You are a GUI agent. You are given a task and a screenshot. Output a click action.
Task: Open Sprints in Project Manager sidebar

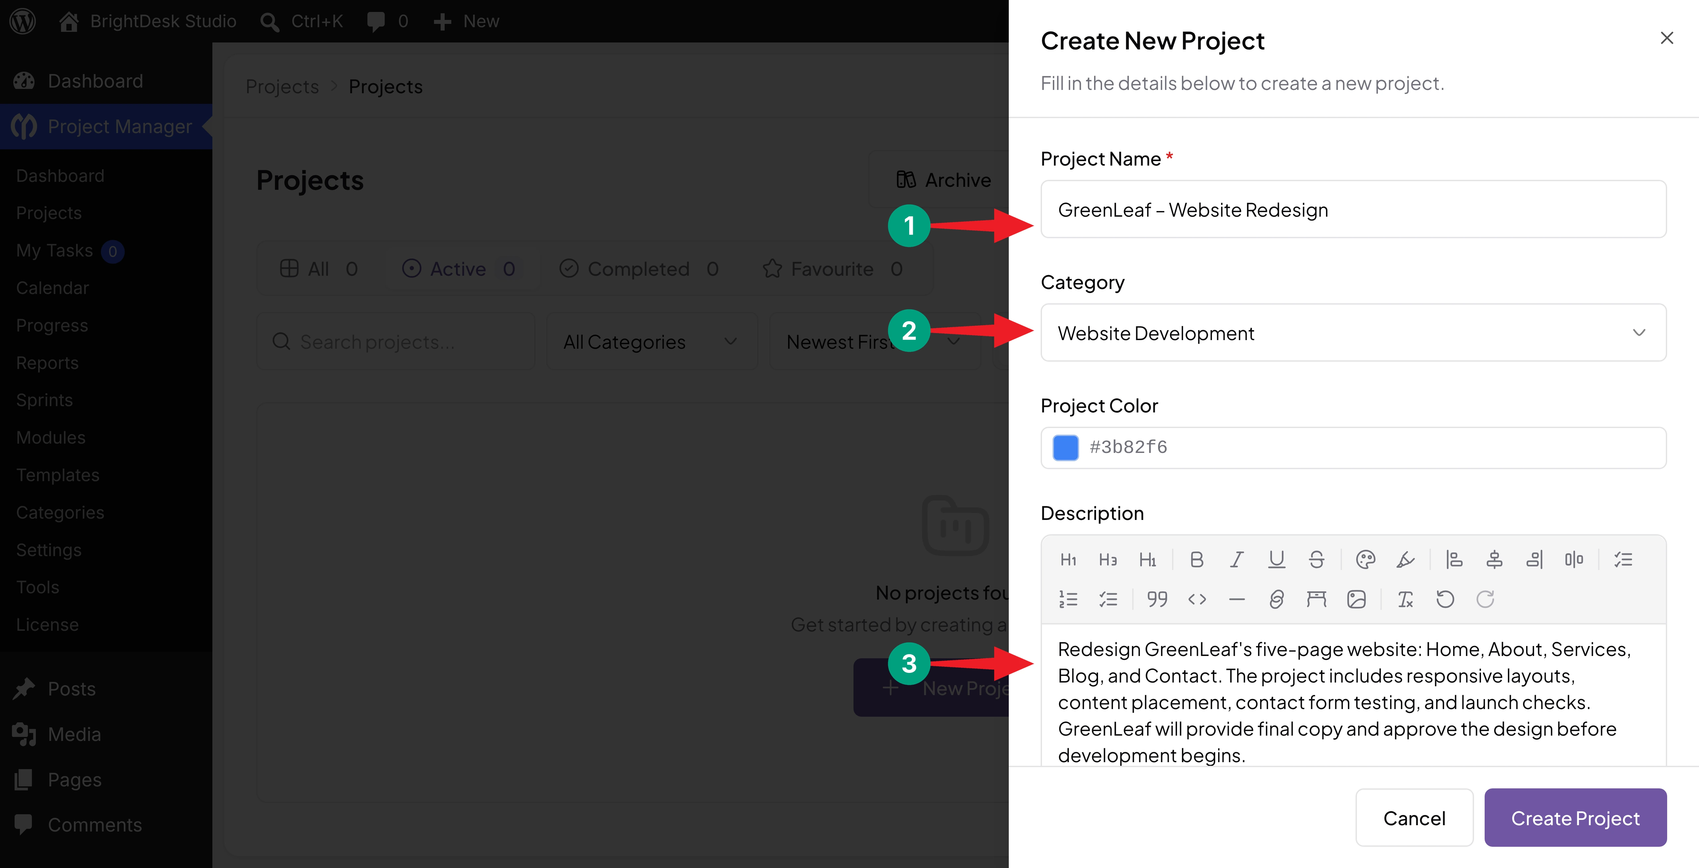pyautogui.click(x=45, y=400)
